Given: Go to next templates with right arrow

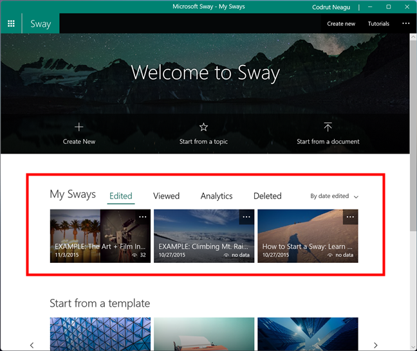Looking at the screenshot, I should 376,345.
